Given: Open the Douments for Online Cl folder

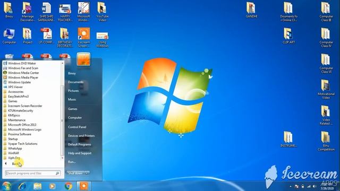Looking at the screenshot, I should (288, 12).
